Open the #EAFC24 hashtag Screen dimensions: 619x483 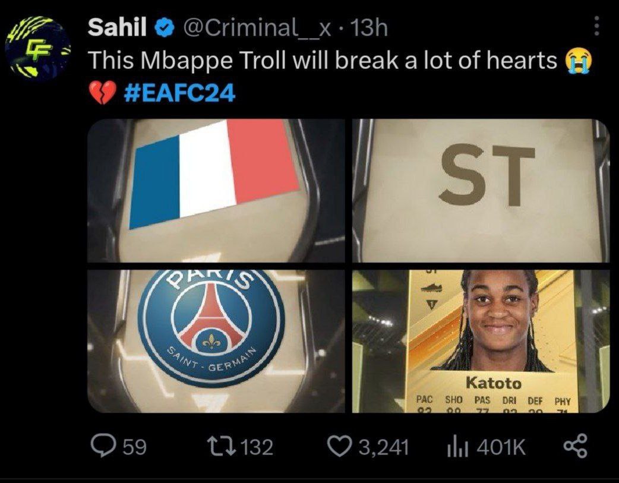[x=179, y=93]
